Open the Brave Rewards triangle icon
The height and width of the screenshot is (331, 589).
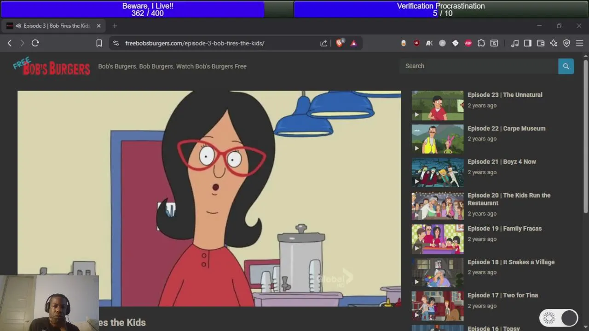coord(353,43)
